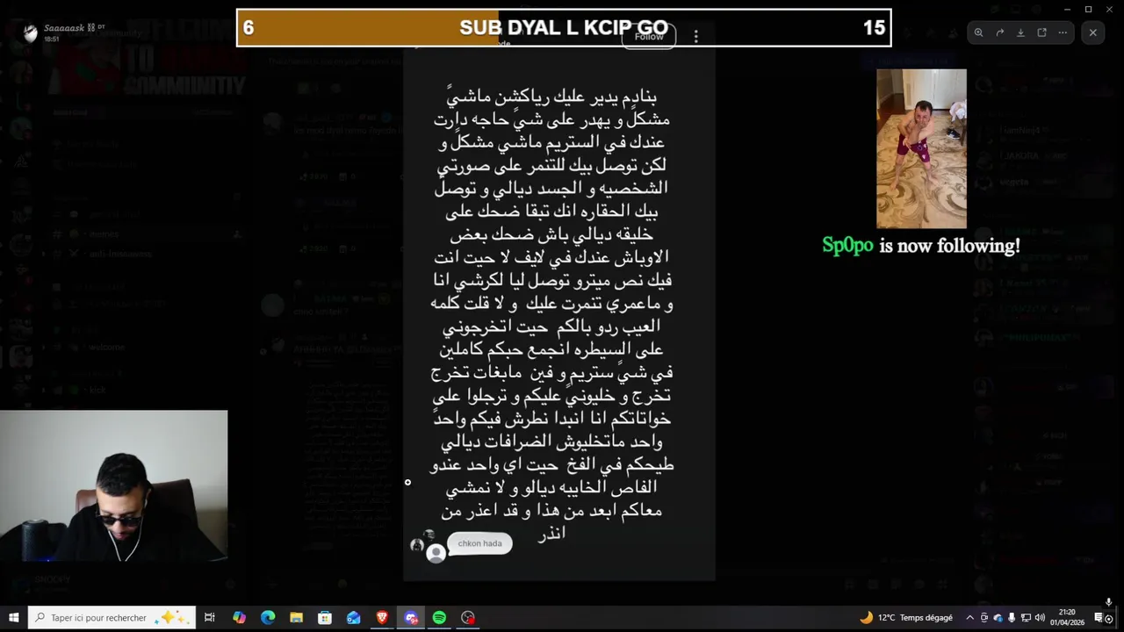Open the volume control in tray

(1040, 618)
